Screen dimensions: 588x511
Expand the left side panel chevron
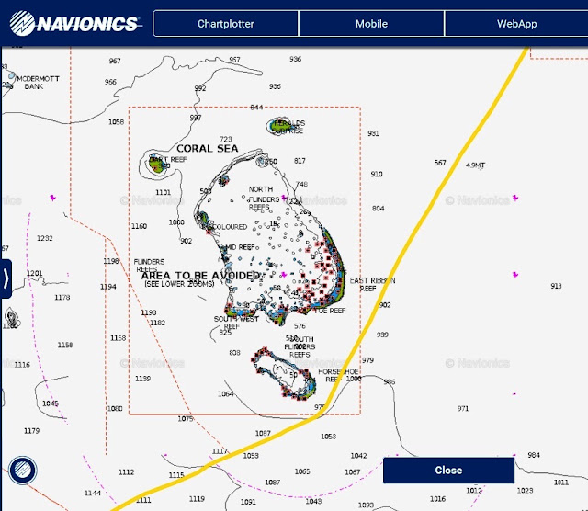pyautogui.click(x=6, y=278)
